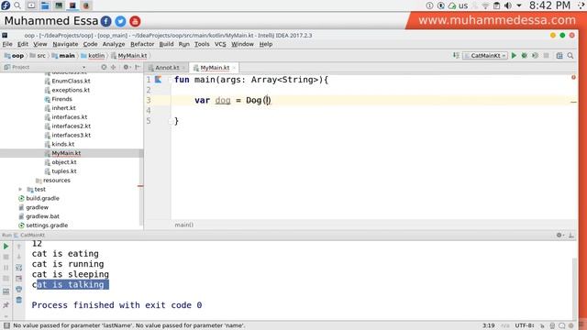Pause output in the Run panel
This screenshot has height=330, width=587.
6,268
